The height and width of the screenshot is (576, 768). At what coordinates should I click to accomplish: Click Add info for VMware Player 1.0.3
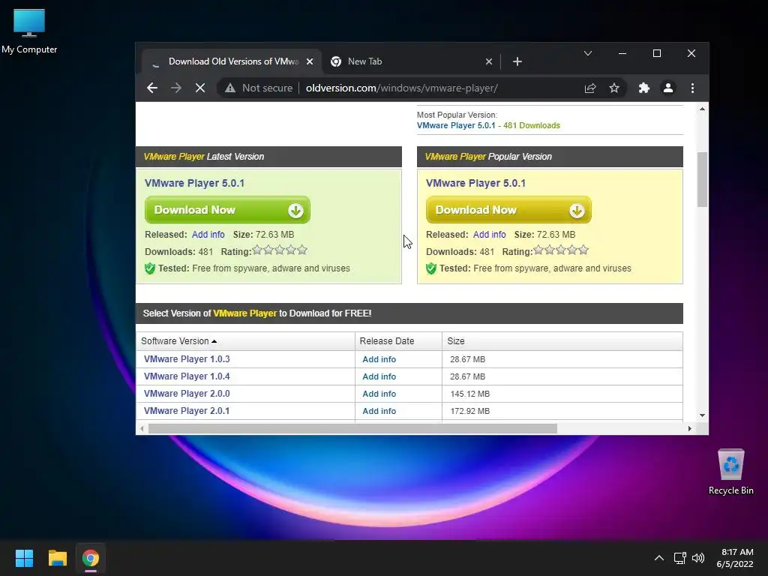coord(379,359)
